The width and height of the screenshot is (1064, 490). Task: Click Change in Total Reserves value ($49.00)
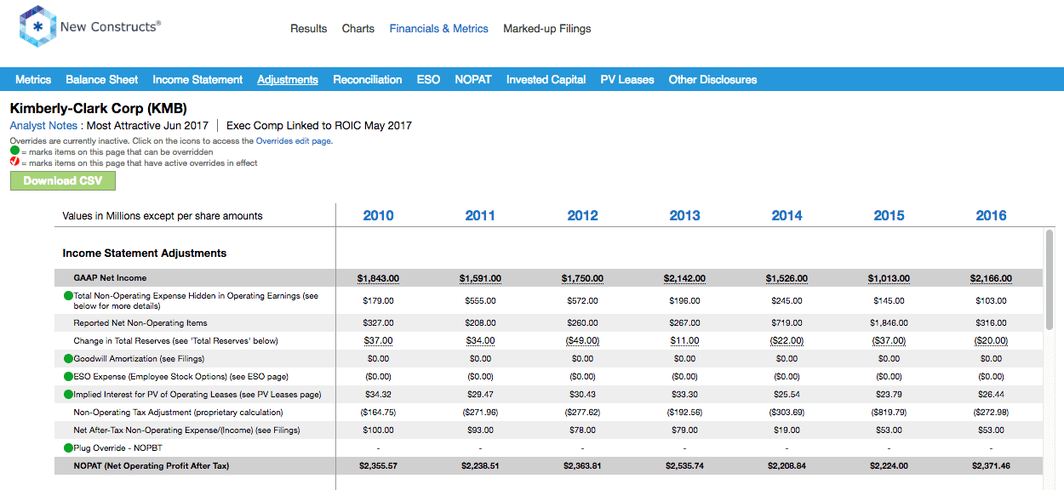pyautogui.click(x=582, y=341)
